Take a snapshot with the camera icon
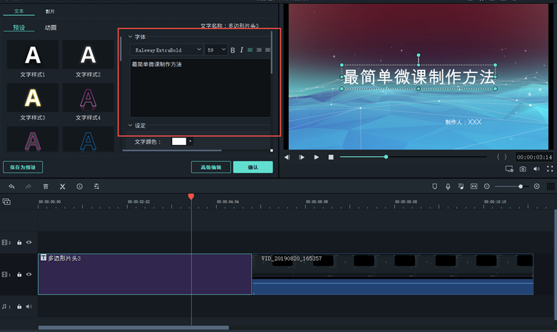This screenshot has height=332, width=557. click(x=523, y=169)
